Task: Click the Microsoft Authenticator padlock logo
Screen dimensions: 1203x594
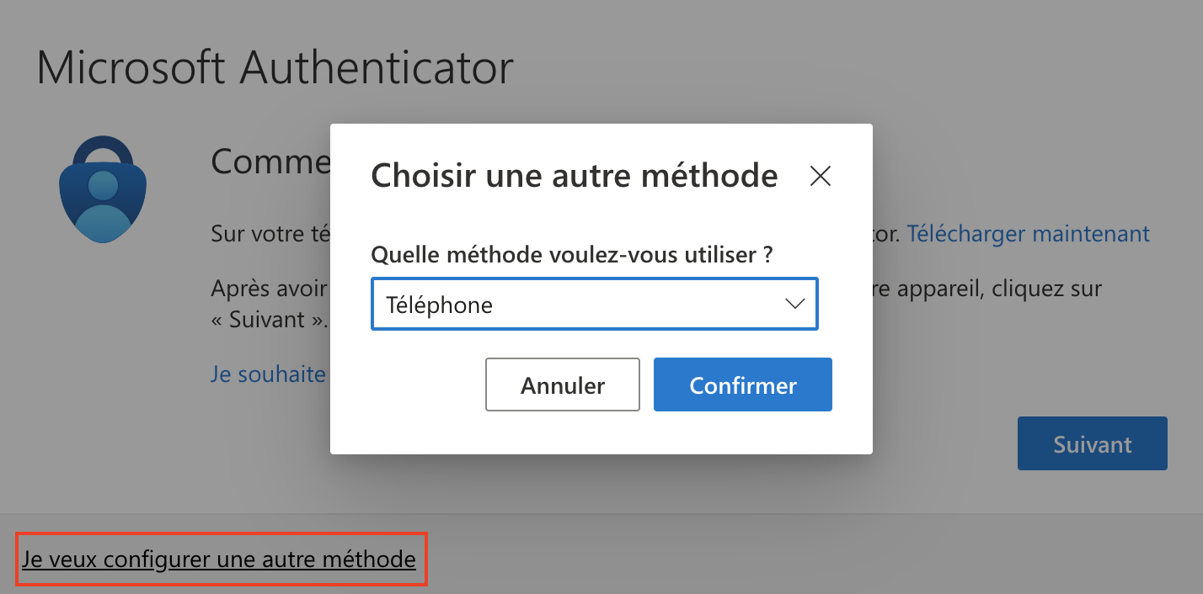Action: click(104, 189)
